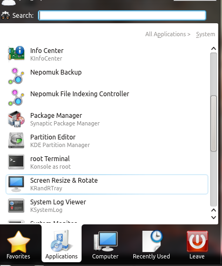Click 'Konsole as root' subtitle text
222x266 pixels.
pos(50,167)
